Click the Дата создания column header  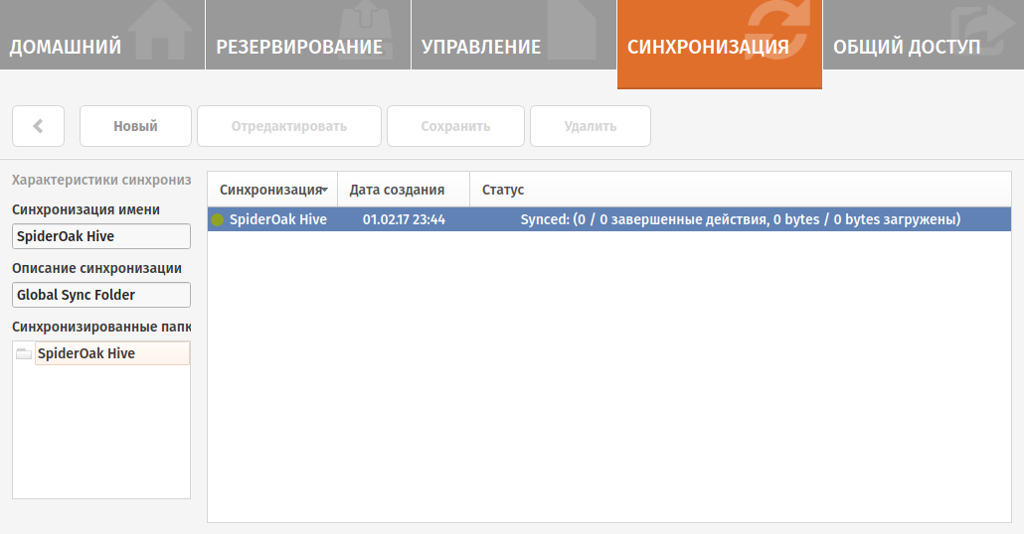[x=404, y=190]
